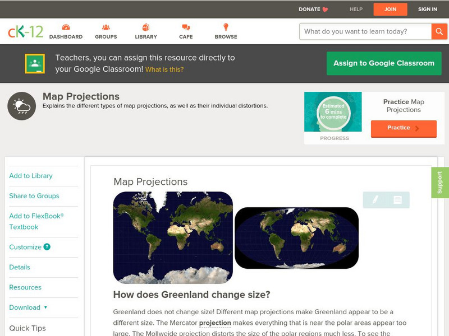Click the orange search magnifier button
This screenshot has height=336, width=449.
[x=439, y=31]
